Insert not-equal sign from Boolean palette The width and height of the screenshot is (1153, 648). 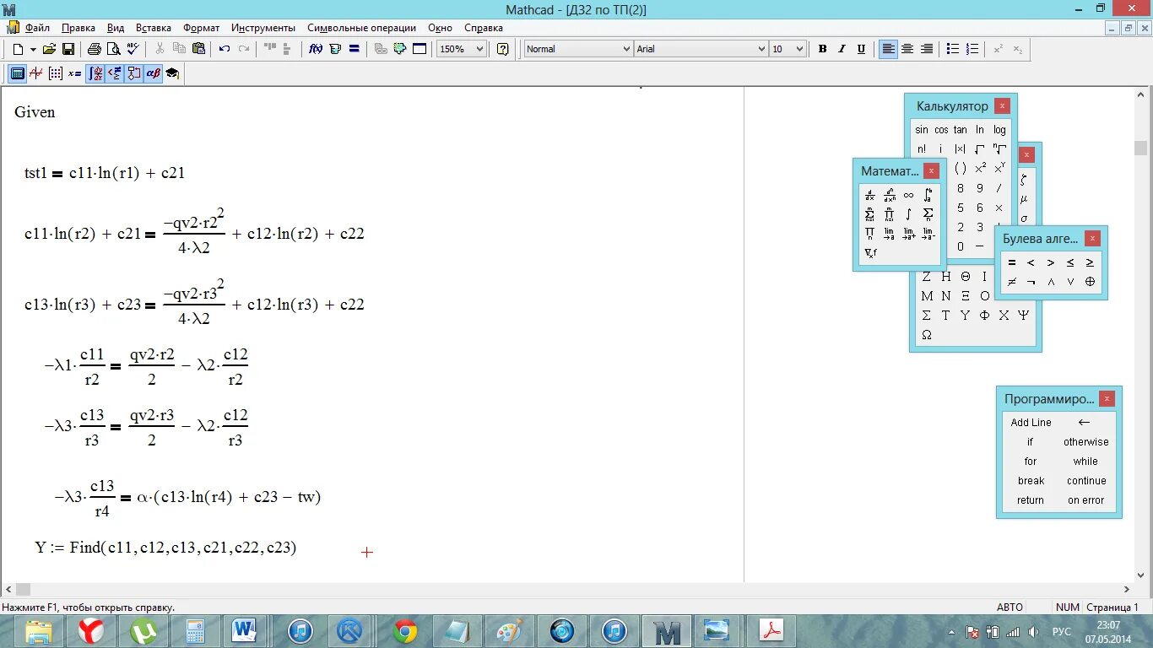(x=1012, y=282)
